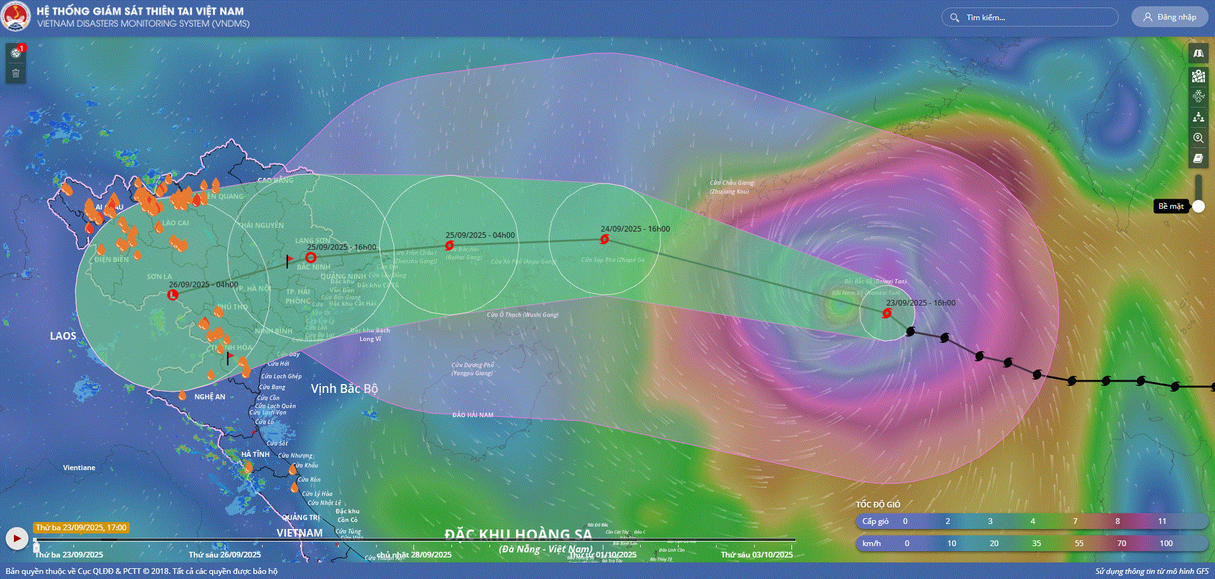The image size is (1215, 579).
Task: Jump to Thứ sáu 26/09/2025 on timeline
Action: (224, 554)
